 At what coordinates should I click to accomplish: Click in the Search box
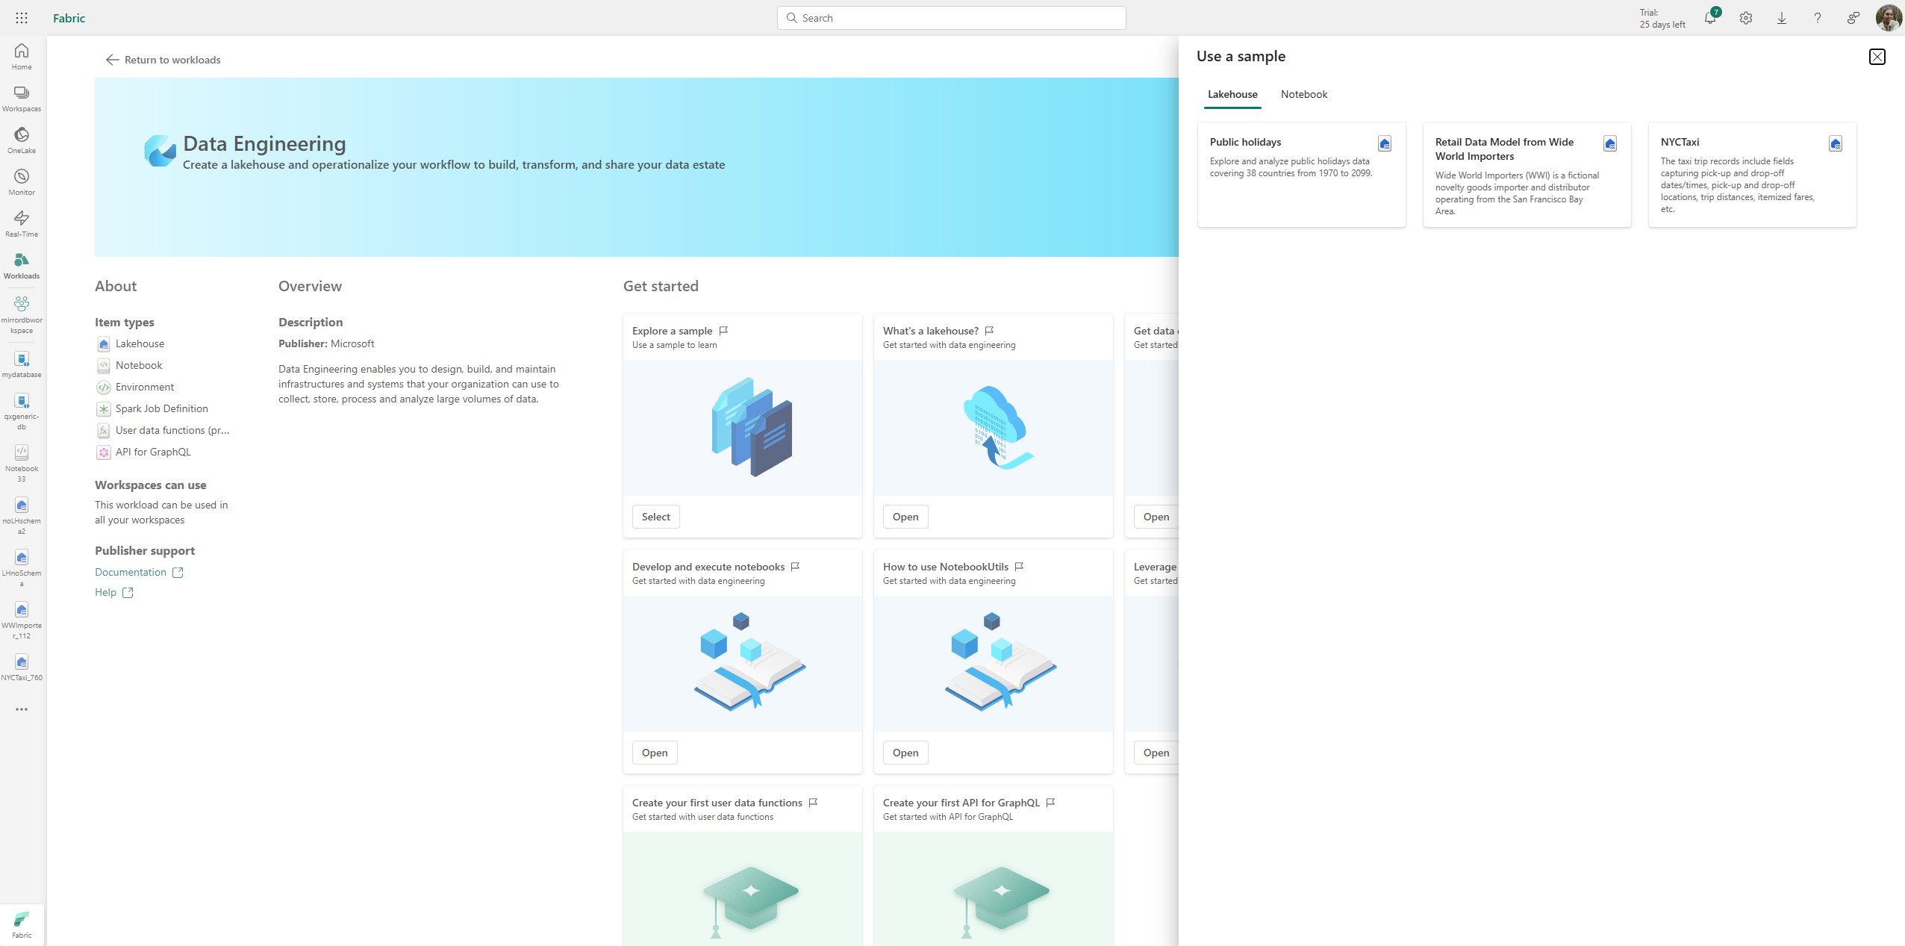952,18
